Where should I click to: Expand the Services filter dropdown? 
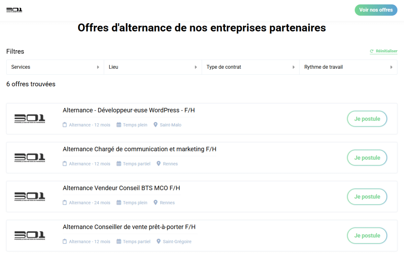(55, 67)
